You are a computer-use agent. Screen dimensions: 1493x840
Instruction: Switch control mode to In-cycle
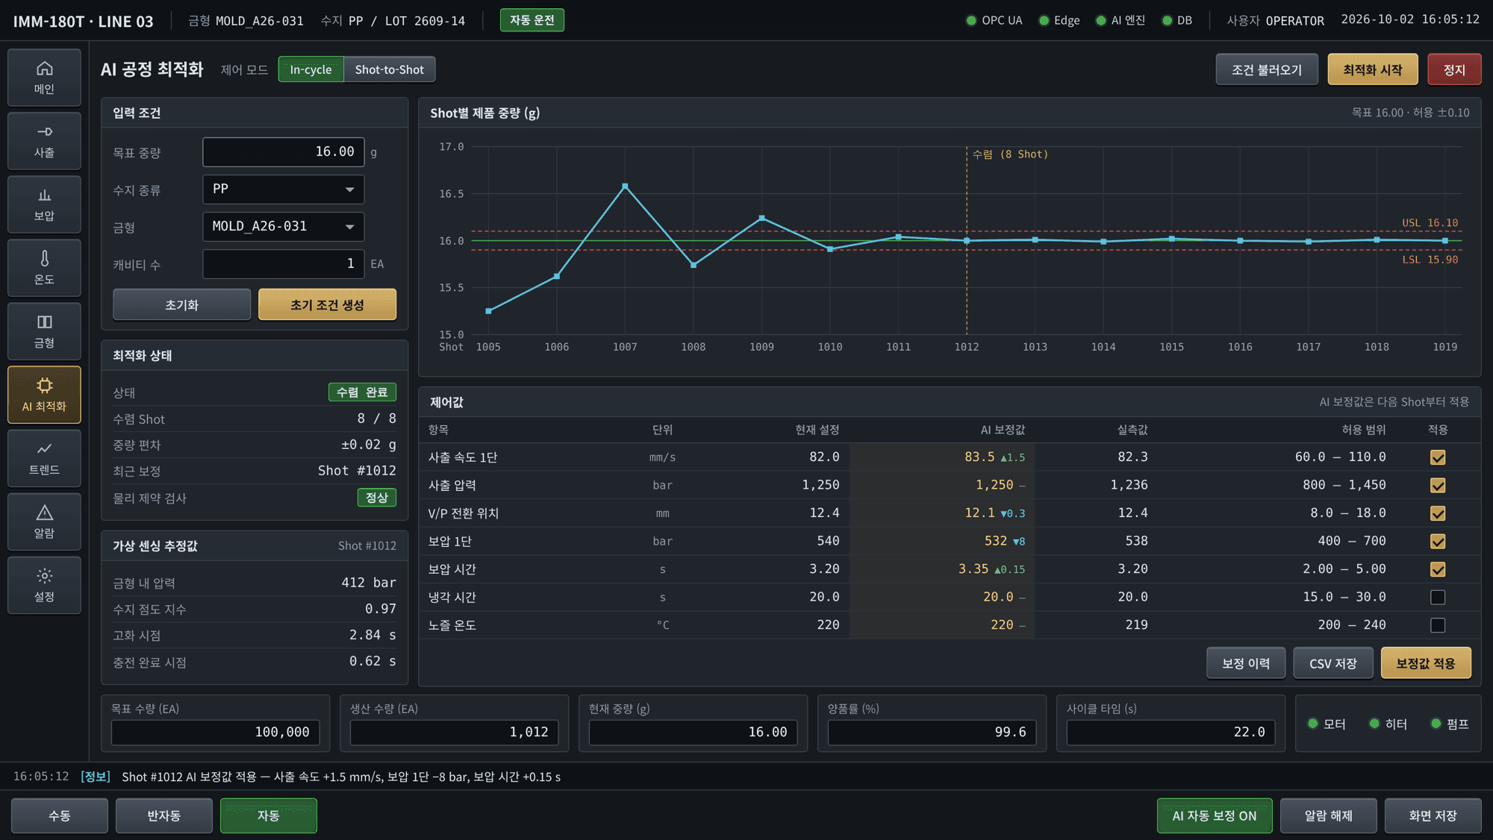click(x=311, y=69)
